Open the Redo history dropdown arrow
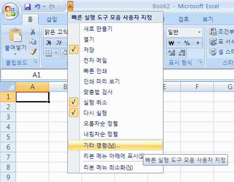Screen dimensions: 234x182 pos(59,7)
